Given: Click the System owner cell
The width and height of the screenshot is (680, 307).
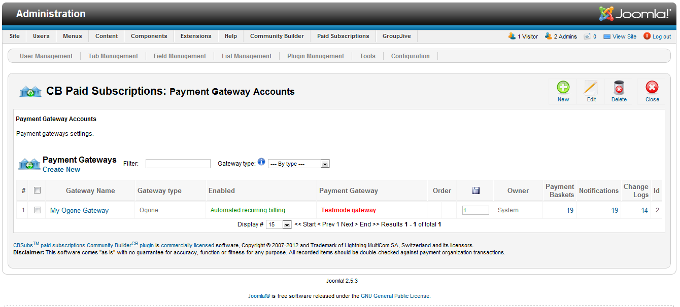Looking at the screenshot, I should click(x=508, y=210).
